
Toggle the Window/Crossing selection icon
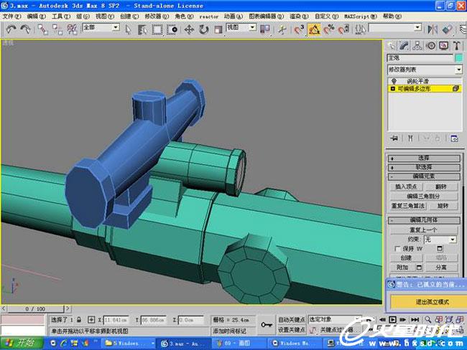pyautogui.click(x=172, y=29)
